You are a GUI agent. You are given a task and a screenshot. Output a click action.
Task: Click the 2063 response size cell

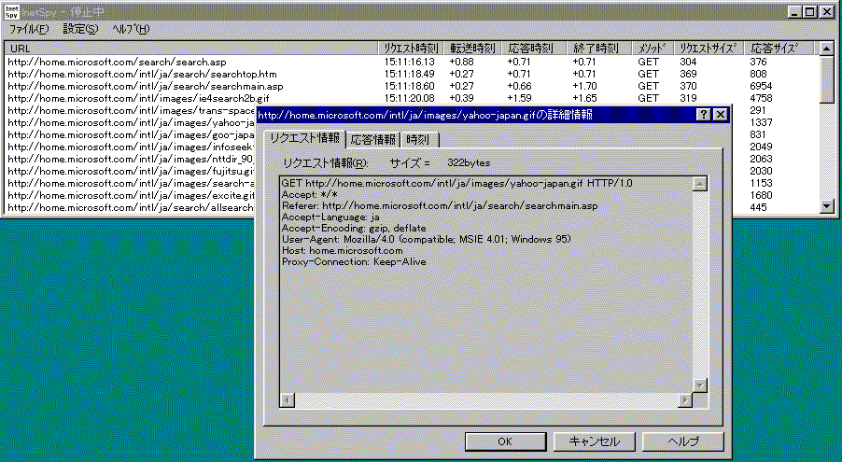tap(761, 159)
